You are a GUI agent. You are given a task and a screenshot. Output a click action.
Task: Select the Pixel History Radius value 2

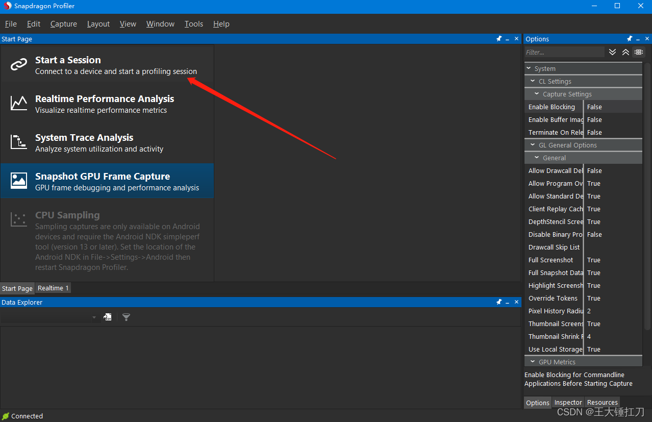point(613,311)
